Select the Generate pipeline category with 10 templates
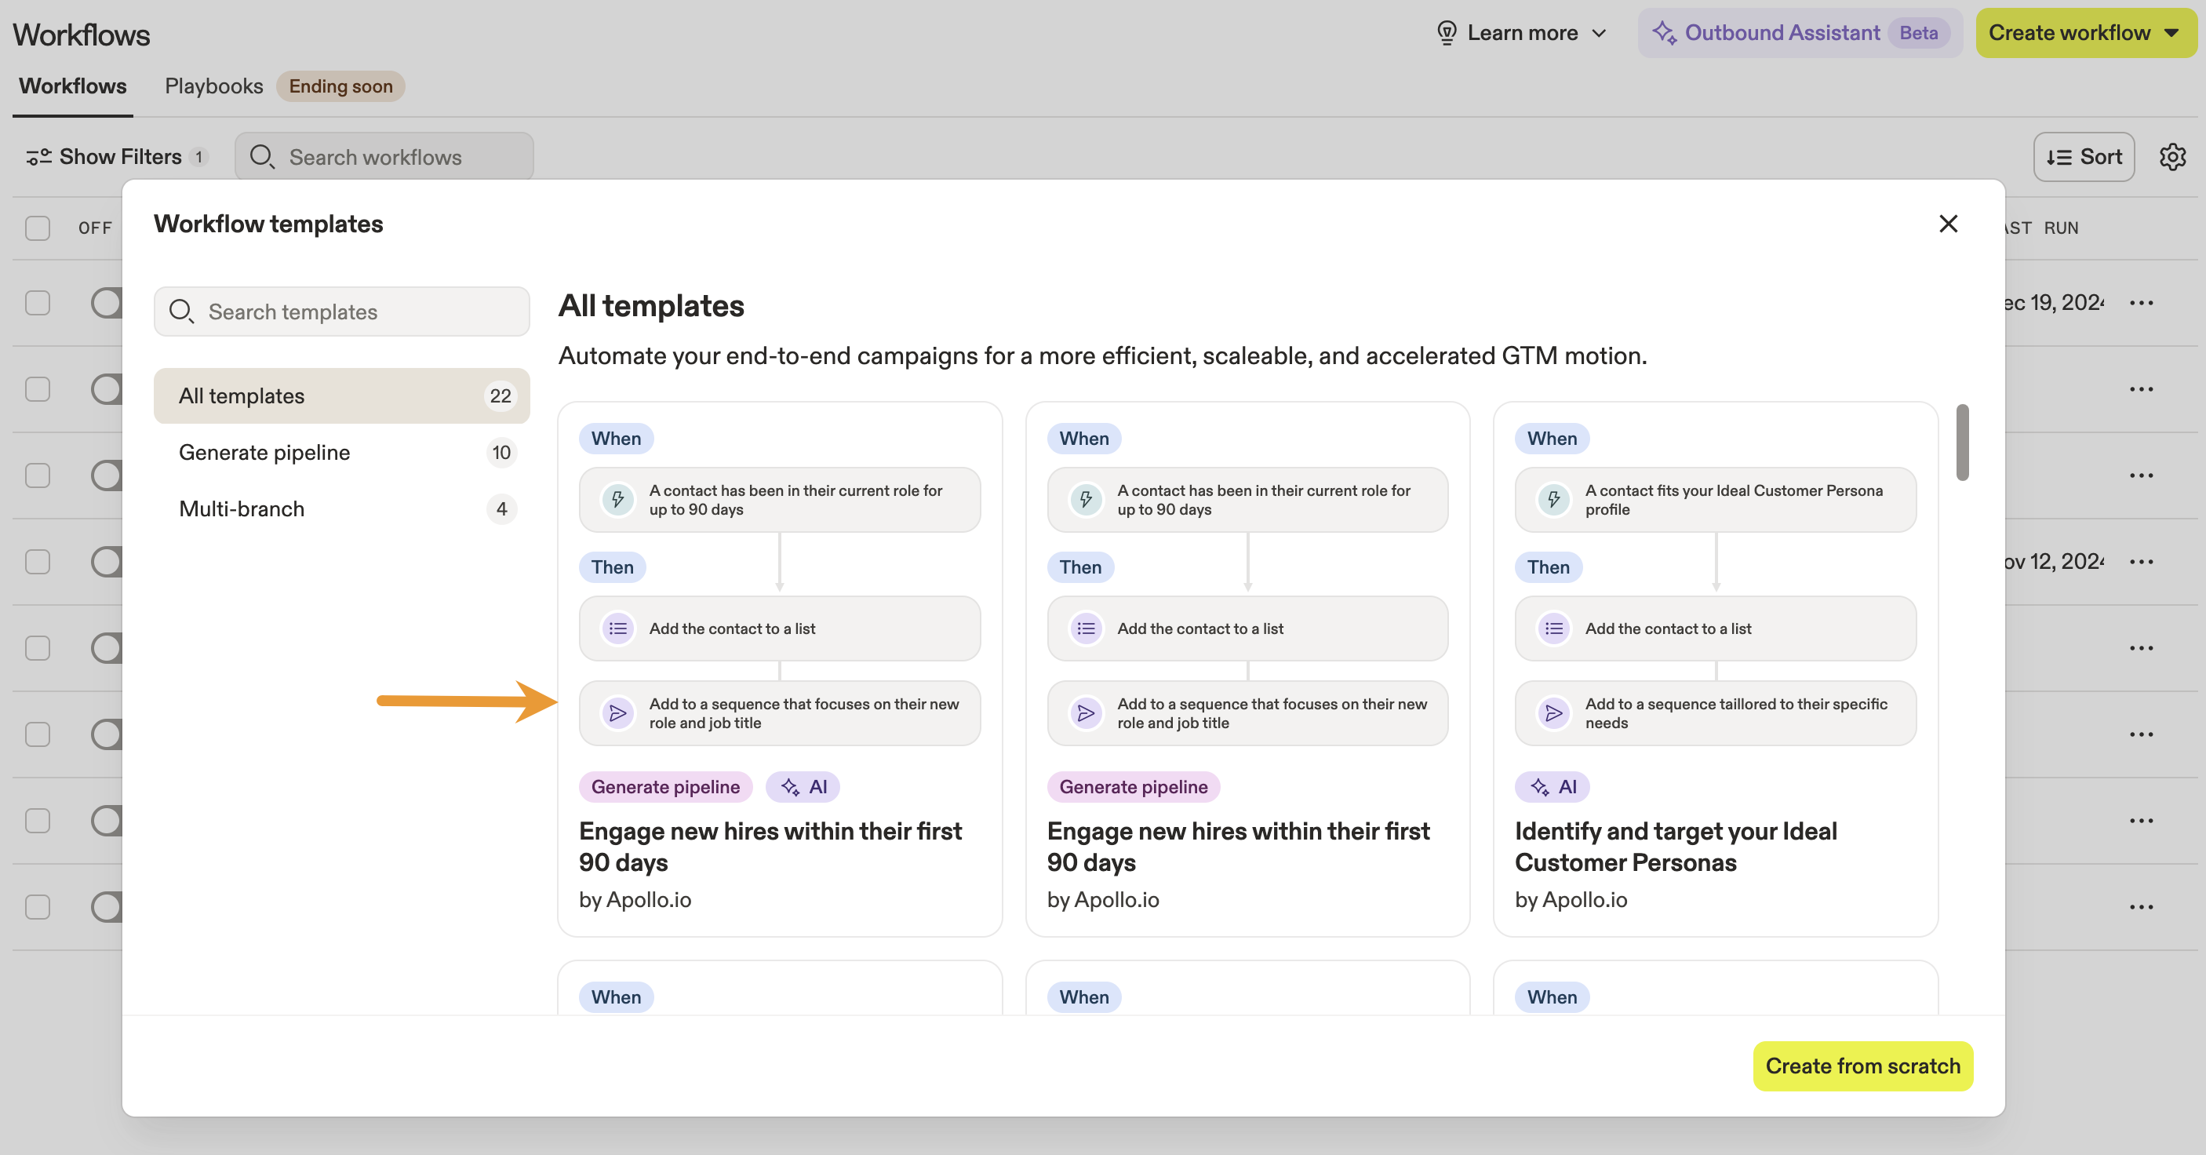The width and height of the screenshot is (2206, 1155). tap(264, 451)
